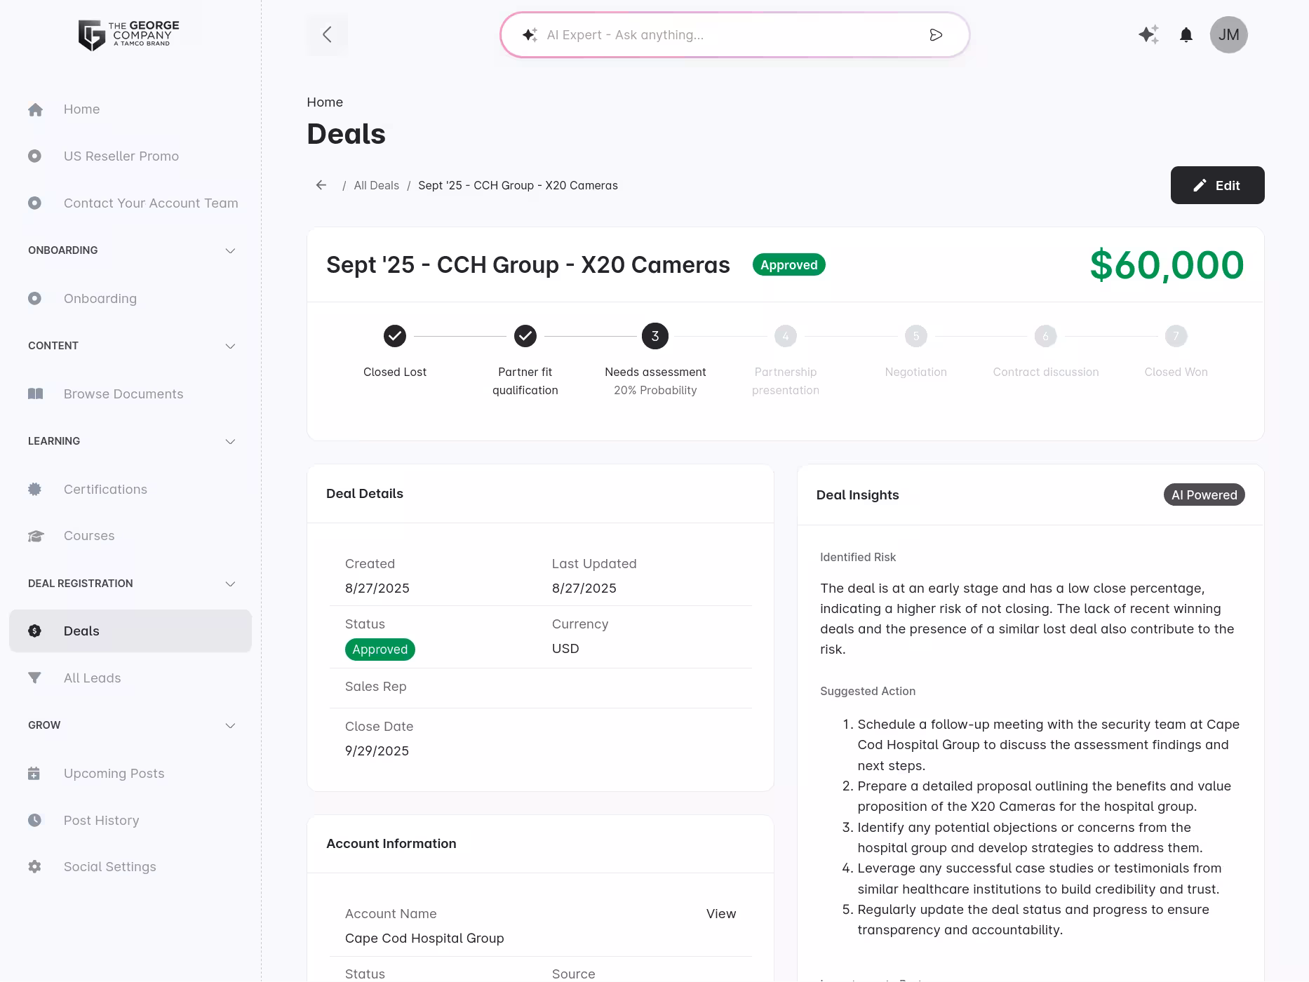Click the Edit button
1309x982 pixels.
coord(1217,185)
